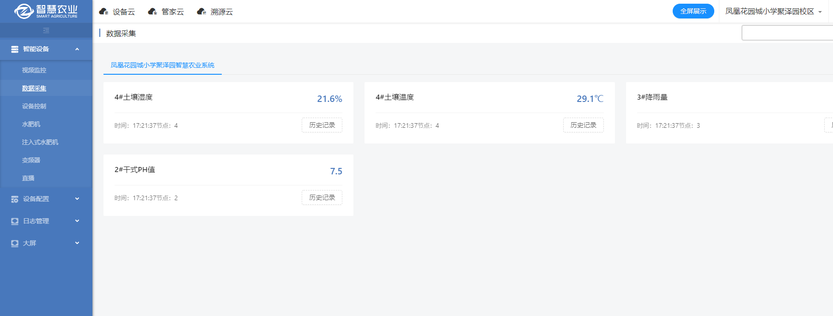
Task: Expand the 日志管理 menu chevron
Action: pyautogui.click(x=77, y=221)
